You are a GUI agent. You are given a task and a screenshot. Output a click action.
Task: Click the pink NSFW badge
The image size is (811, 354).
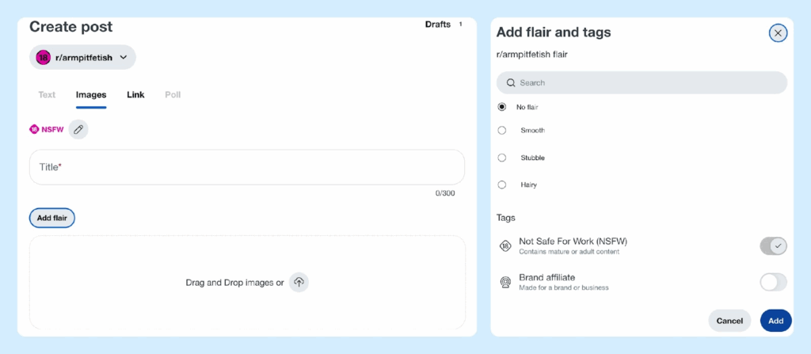(46, 129)
